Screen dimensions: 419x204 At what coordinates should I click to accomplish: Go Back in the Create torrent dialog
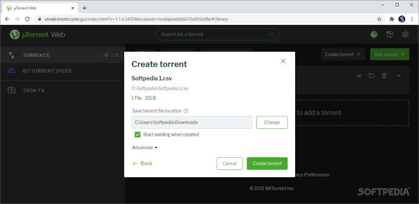[143, 164]
